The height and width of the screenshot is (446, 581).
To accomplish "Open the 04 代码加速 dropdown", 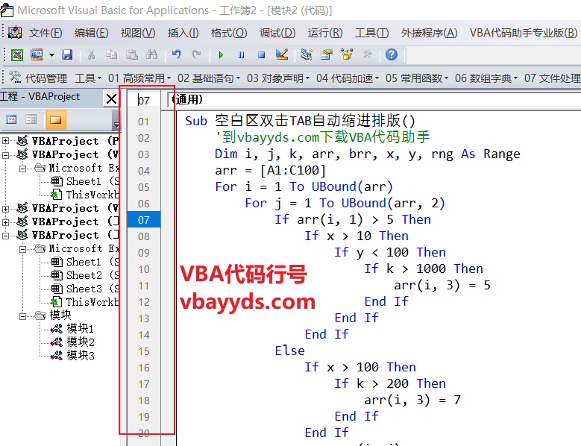I will 348,78.
